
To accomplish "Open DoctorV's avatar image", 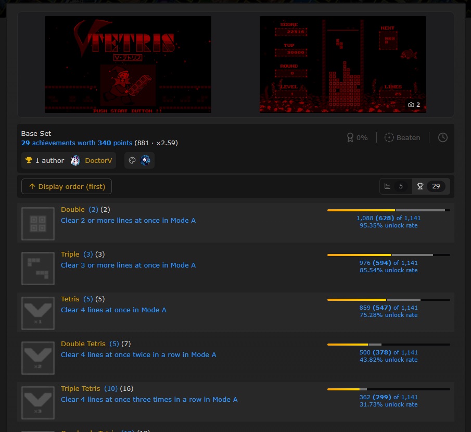I will click(x=75, y=160).
